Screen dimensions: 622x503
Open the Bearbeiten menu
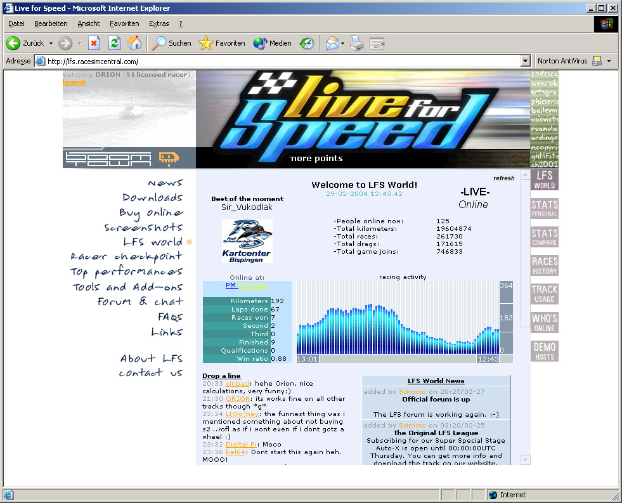(51, 24)
